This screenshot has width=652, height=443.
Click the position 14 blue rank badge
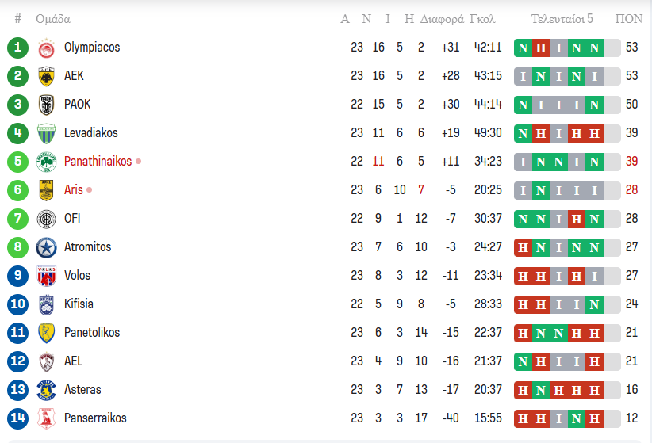point(17,418)
